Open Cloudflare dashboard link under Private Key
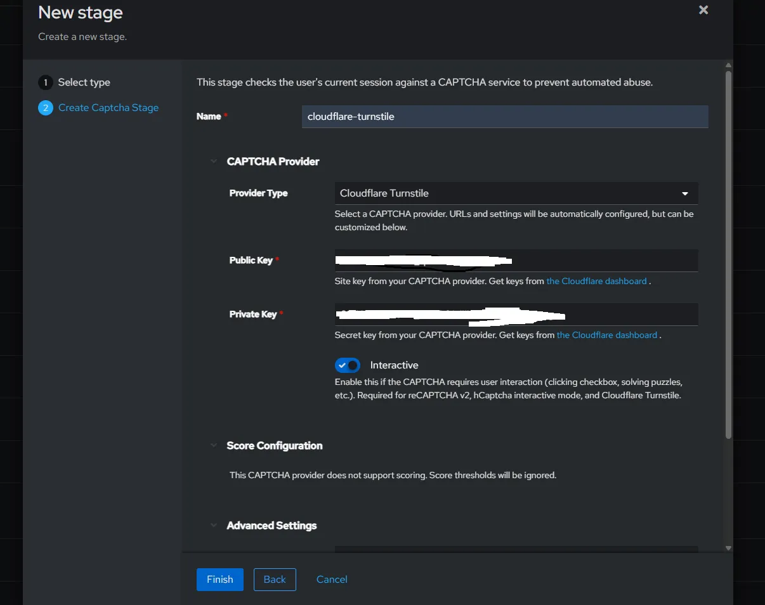765x605 pixels. click(x=606, y=335)
